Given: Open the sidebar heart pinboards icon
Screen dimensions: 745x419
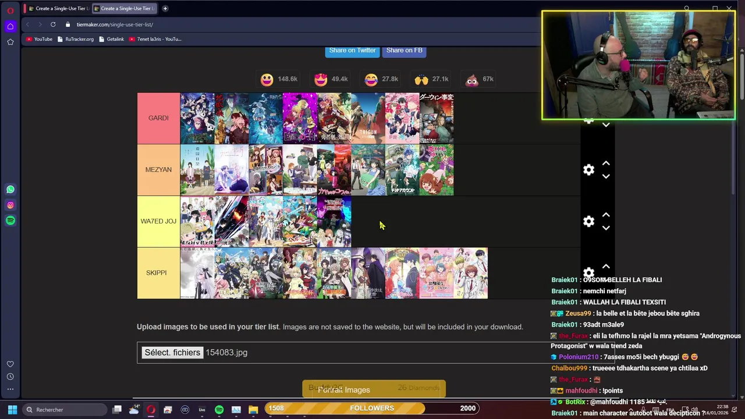Looking at the screenshot, I should click(x=10, y=364).
